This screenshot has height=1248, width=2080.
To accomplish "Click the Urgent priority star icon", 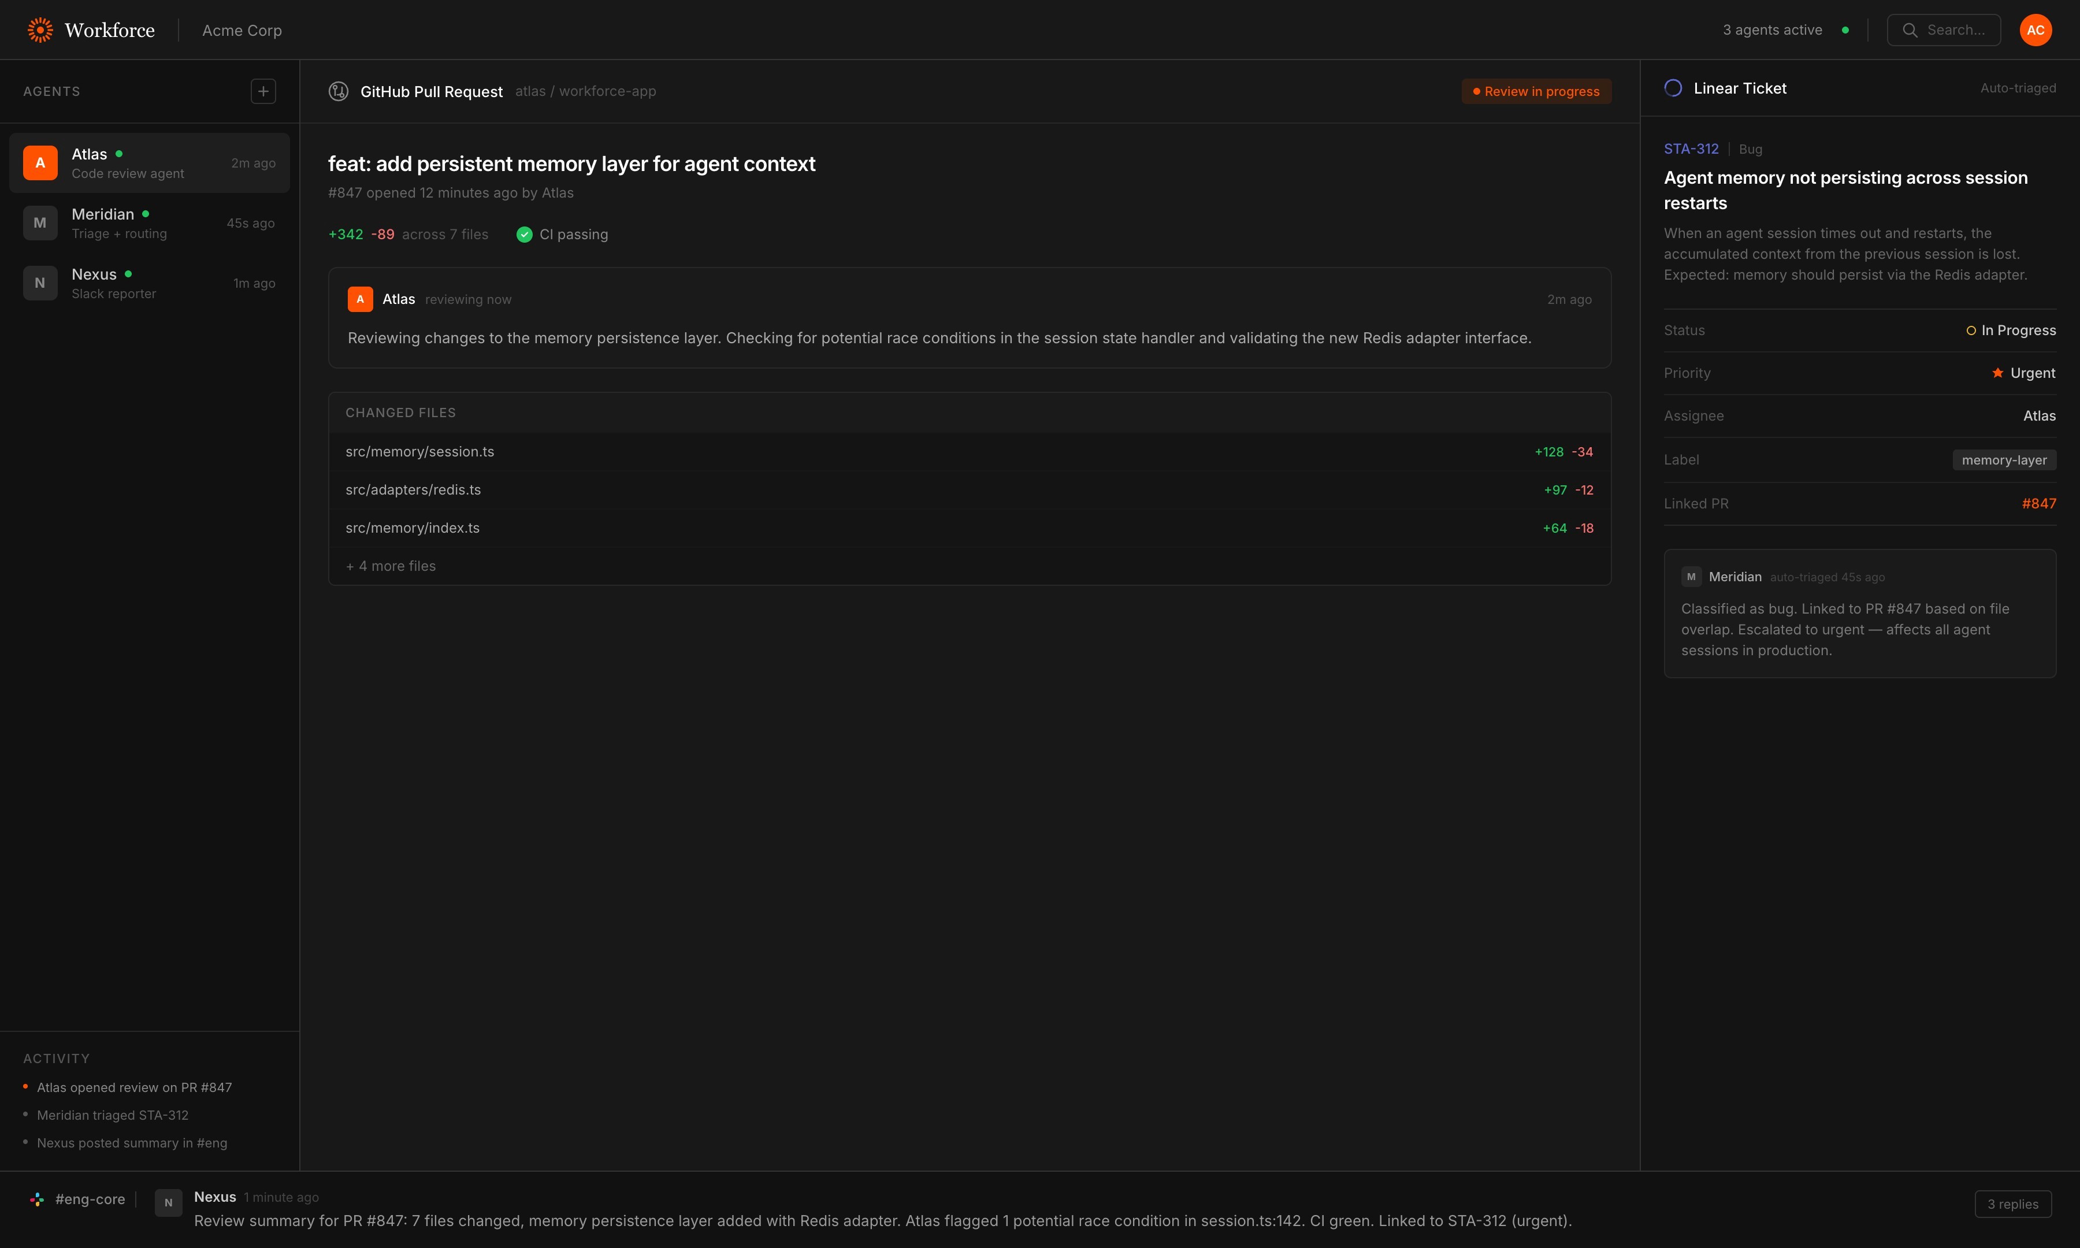I will point(1997,373).
